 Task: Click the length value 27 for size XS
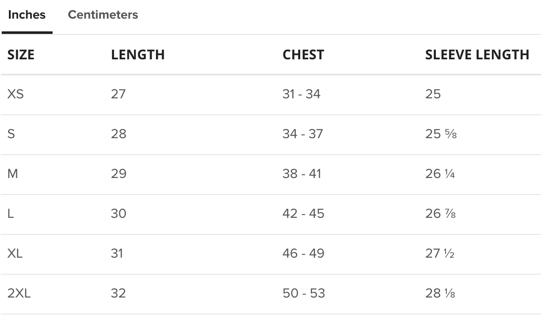[x=118, y=94]
